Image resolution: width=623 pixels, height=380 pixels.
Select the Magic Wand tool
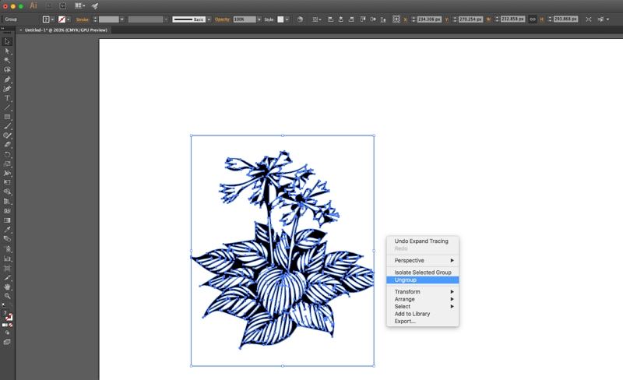click(8, 60)
